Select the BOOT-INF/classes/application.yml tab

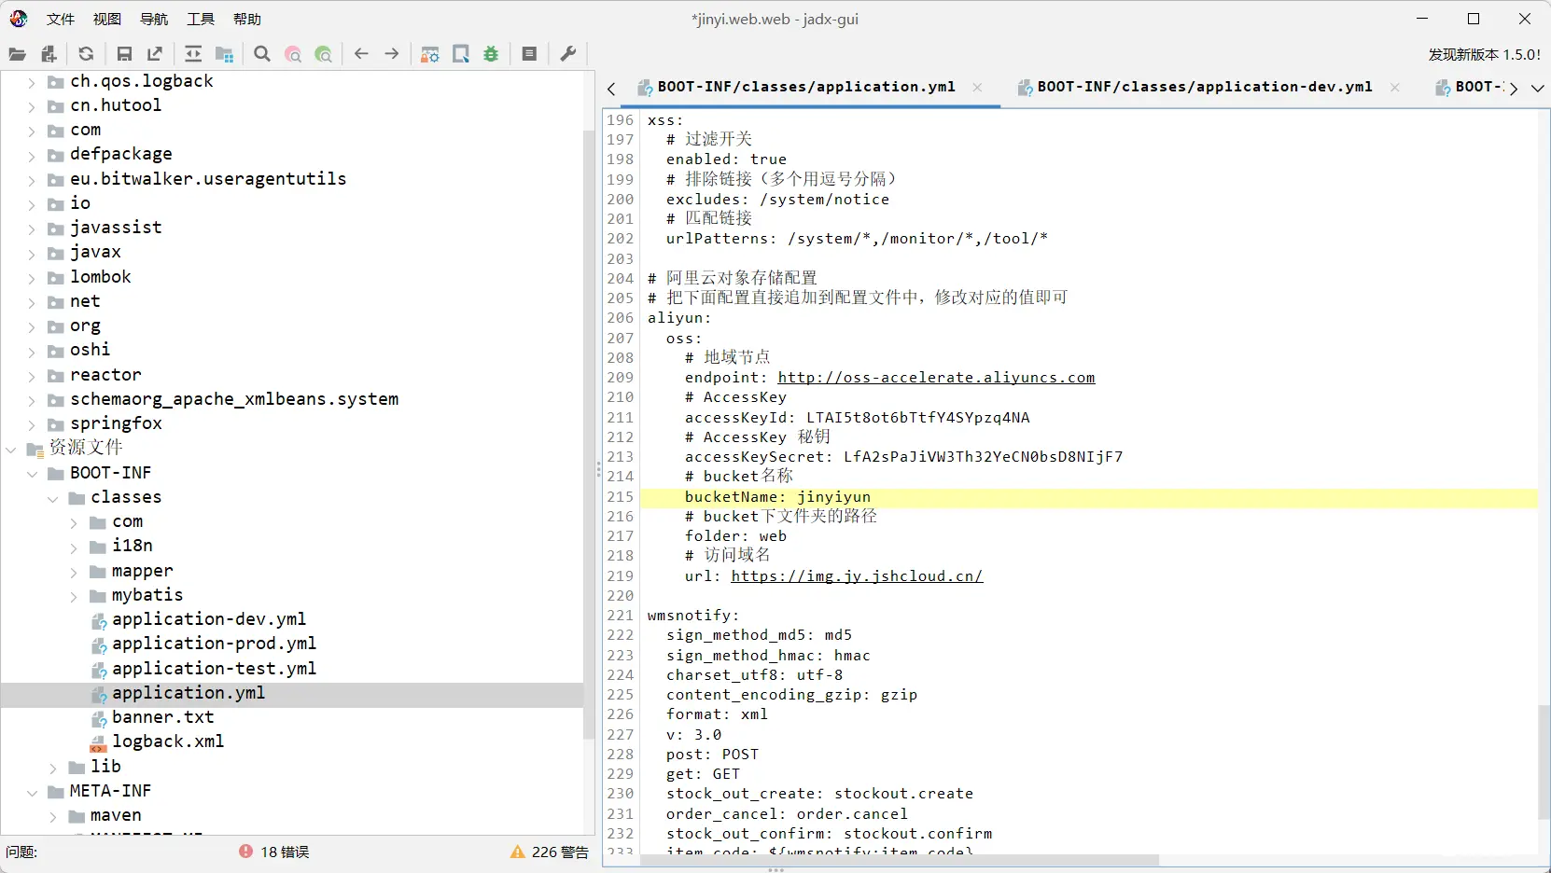(806, 87)
